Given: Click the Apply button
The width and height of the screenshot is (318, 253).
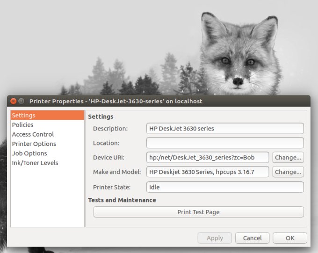Looking at the screenshot, I should (215, 238).
